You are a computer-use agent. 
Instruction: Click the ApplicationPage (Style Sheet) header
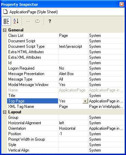(33, 12)
